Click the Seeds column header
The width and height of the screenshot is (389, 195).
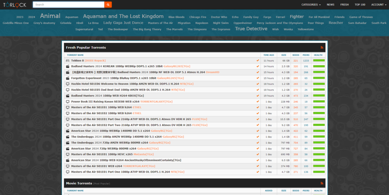coord(296,55)
